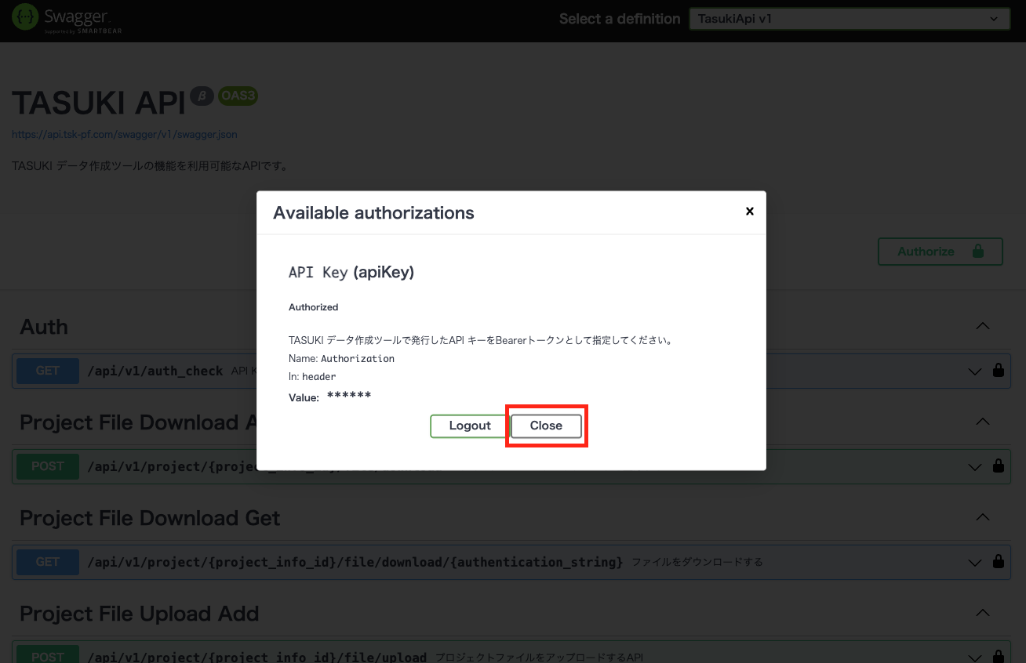
Task: Click GET badge of auth_check endpoint
Action: [x=48, y=371]
